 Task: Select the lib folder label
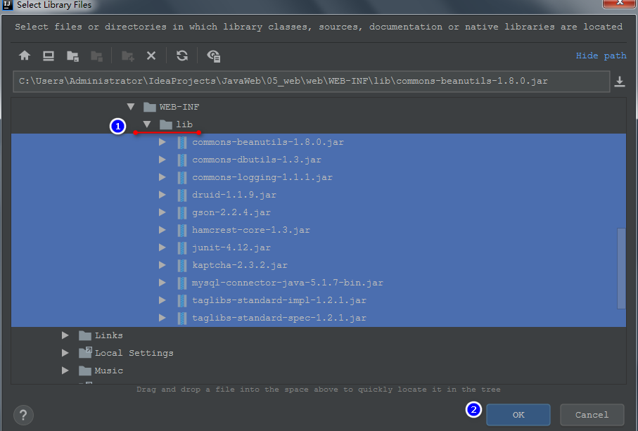184,124
